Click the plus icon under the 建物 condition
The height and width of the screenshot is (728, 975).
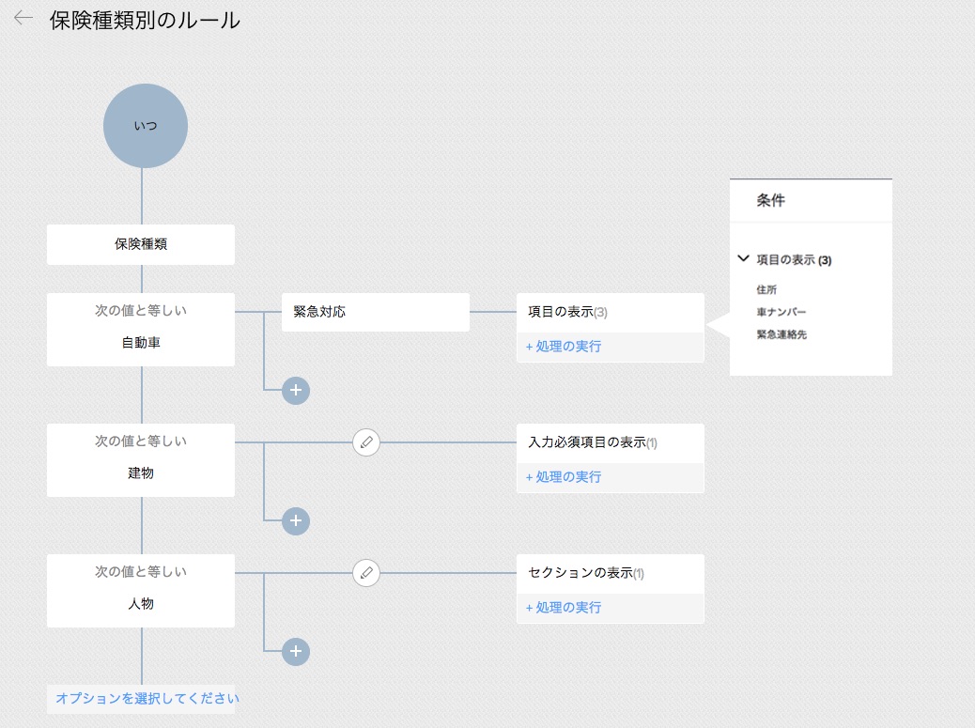(296, 521)
